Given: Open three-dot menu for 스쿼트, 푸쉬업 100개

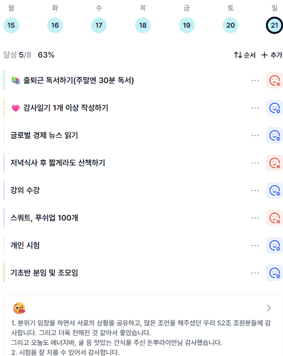Looking at the screenshot, I should pos(255,218).
